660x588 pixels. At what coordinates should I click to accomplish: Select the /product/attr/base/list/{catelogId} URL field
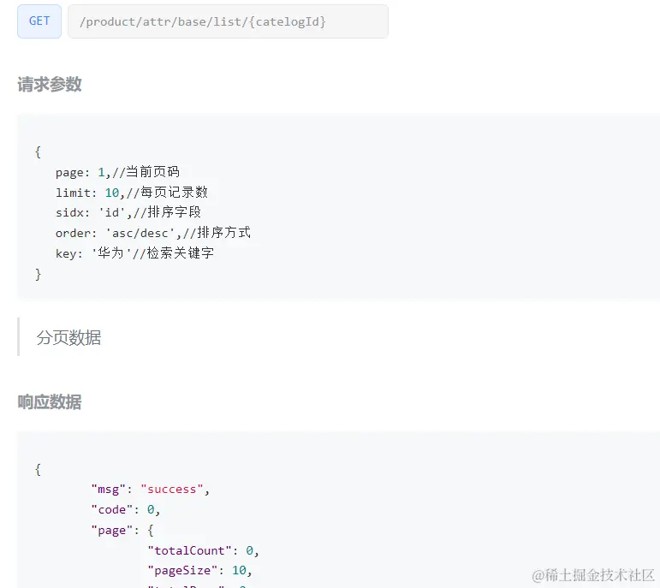click(x=228, y=21)
